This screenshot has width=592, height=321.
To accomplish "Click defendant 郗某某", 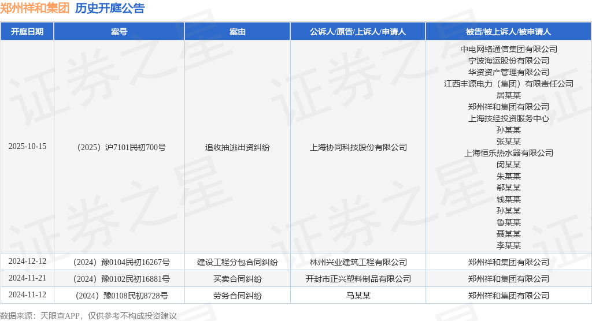I will tap(509, 188).
